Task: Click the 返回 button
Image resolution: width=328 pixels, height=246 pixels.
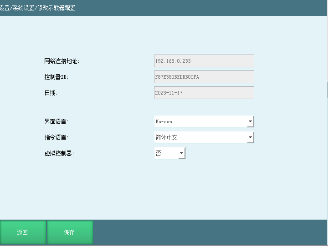Action: pyautogui.click(x=23, y=232)
